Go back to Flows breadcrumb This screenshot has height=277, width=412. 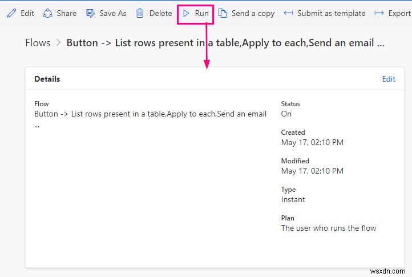38,43
